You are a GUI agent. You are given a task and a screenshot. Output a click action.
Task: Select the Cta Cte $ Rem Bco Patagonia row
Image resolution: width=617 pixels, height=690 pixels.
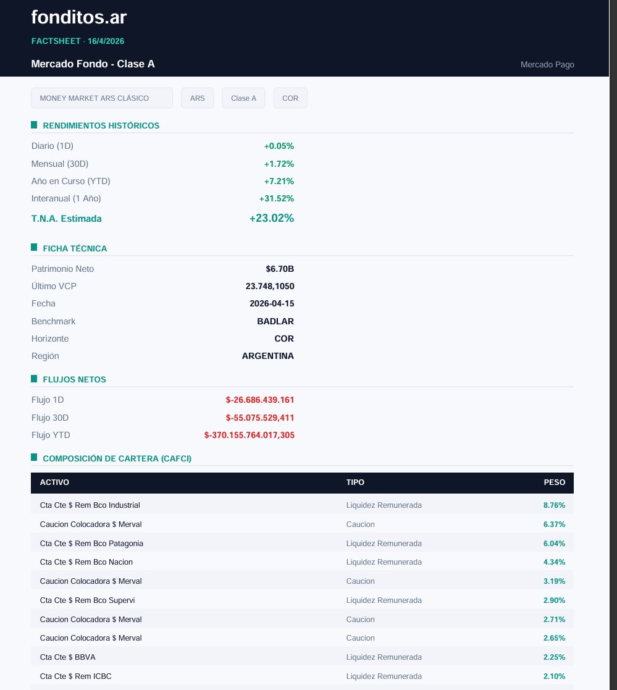click(303, 544)
